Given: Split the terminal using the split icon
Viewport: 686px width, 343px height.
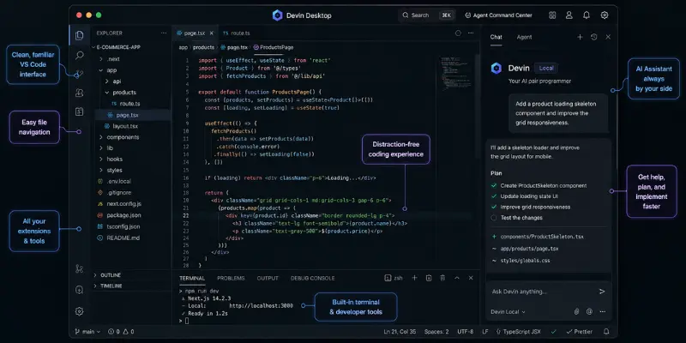Looking at the screenshot, I should pyautogui.click(x=429, y=278).
